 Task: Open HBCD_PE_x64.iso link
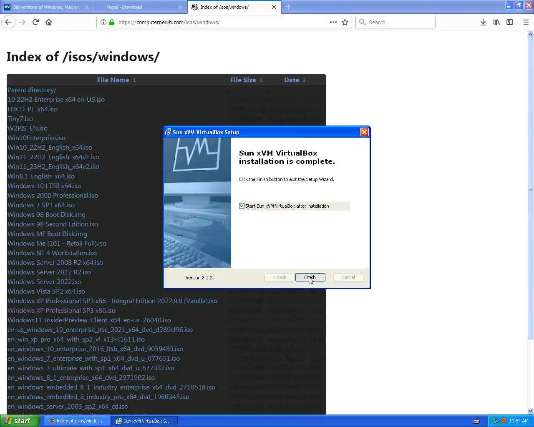pos(33,109)
